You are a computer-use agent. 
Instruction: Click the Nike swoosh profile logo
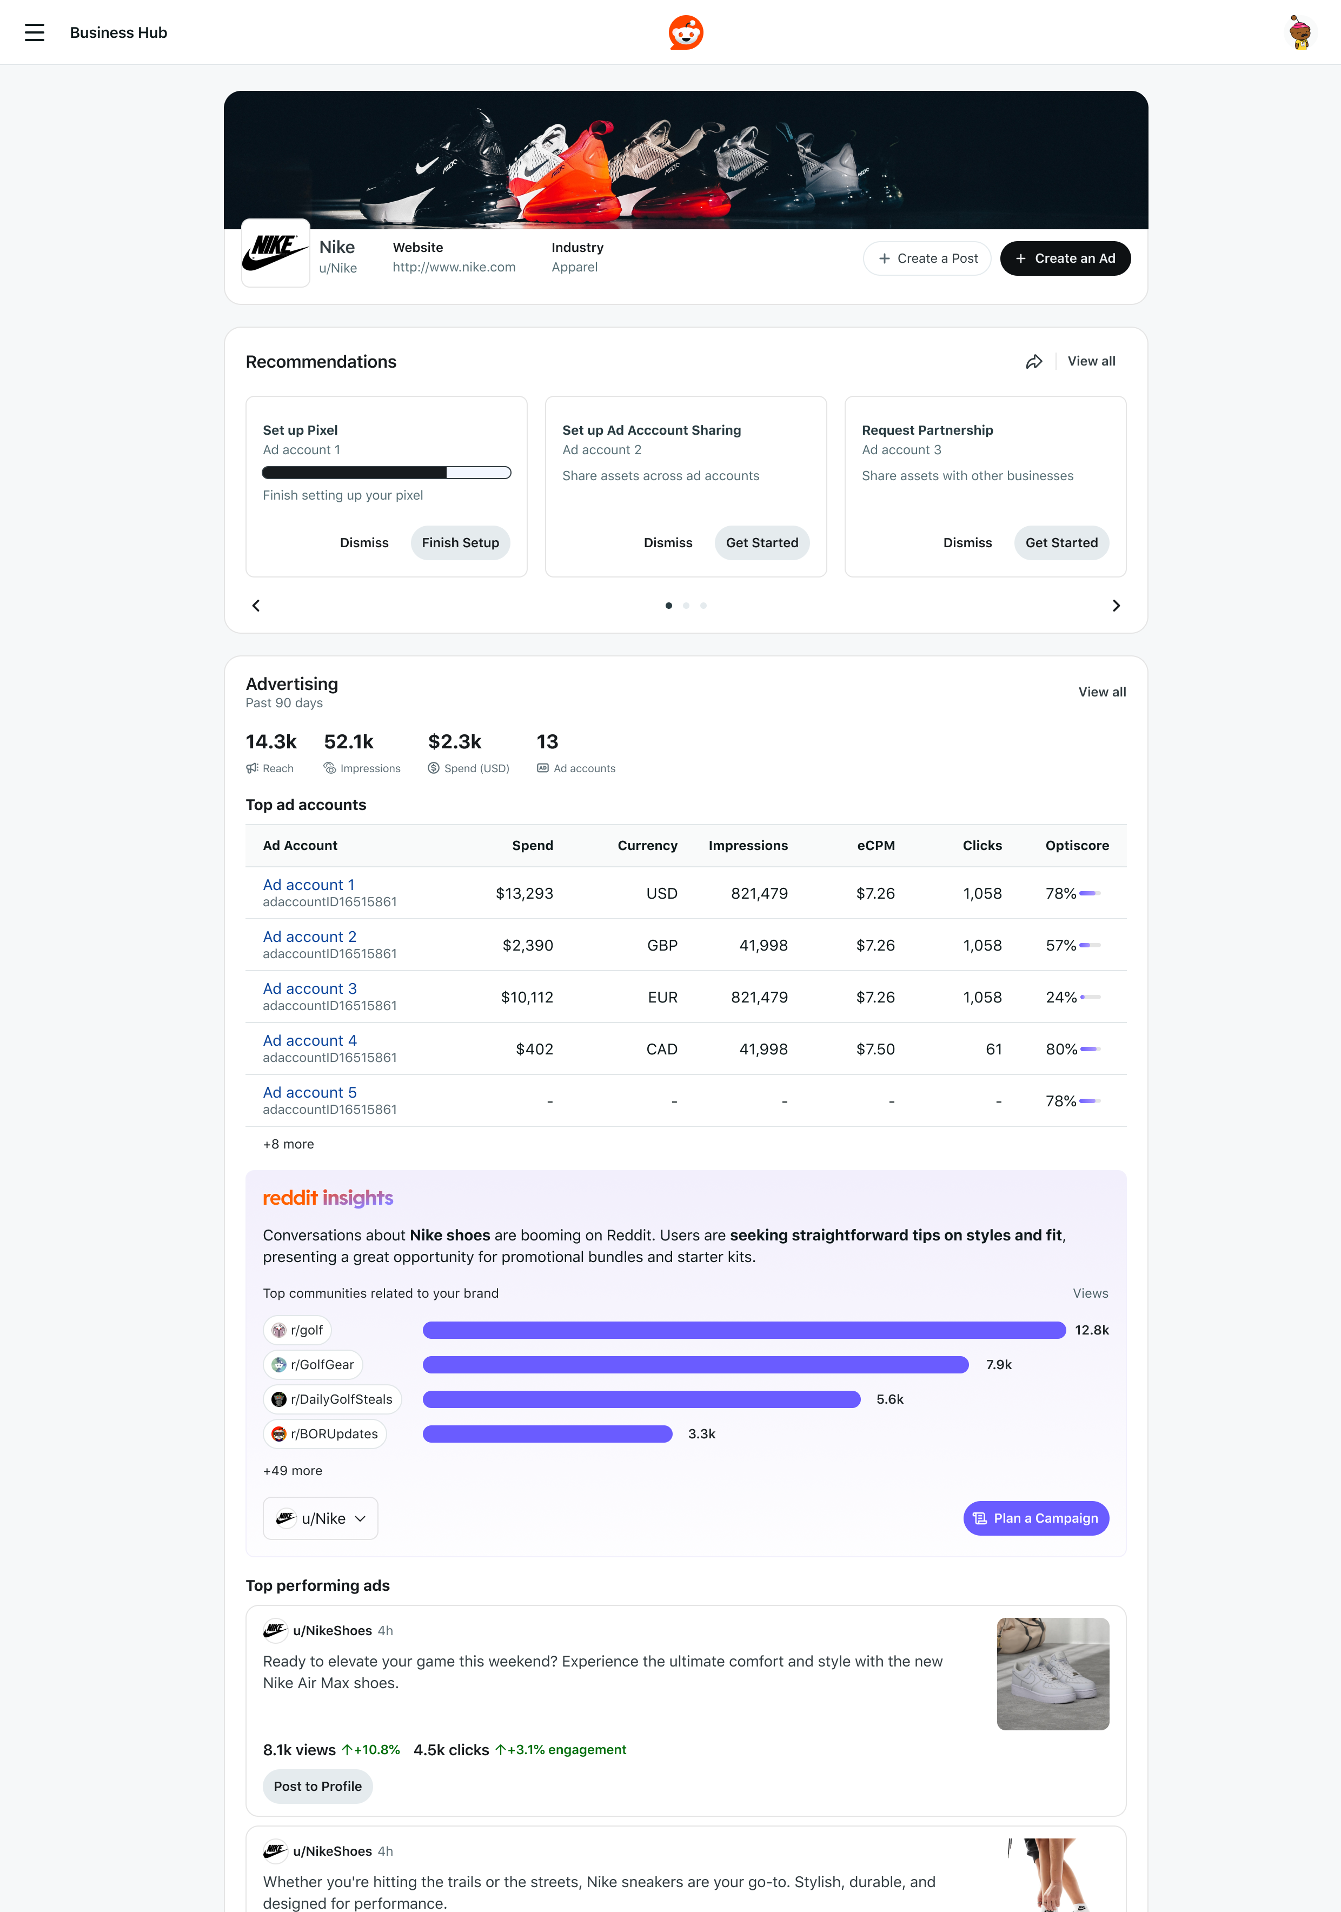tap(276, 253)
